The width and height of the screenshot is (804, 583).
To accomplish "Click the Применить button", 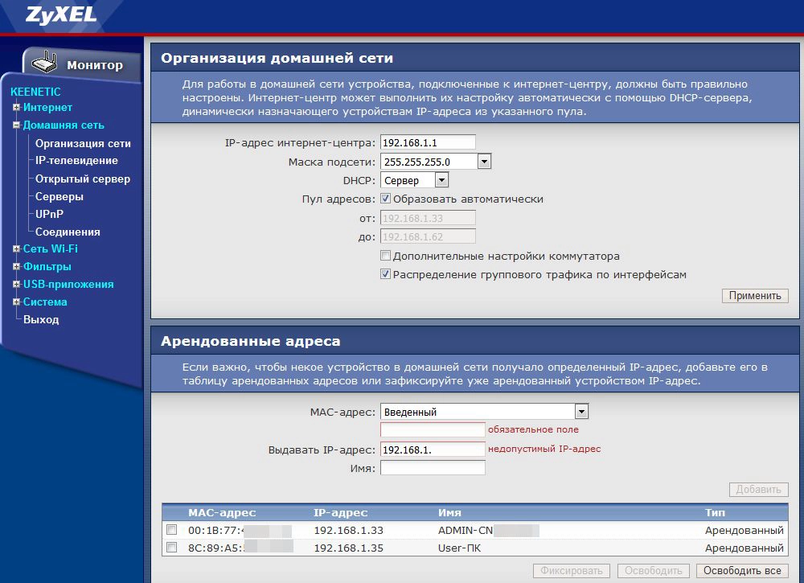I will (x=755, y=296).
